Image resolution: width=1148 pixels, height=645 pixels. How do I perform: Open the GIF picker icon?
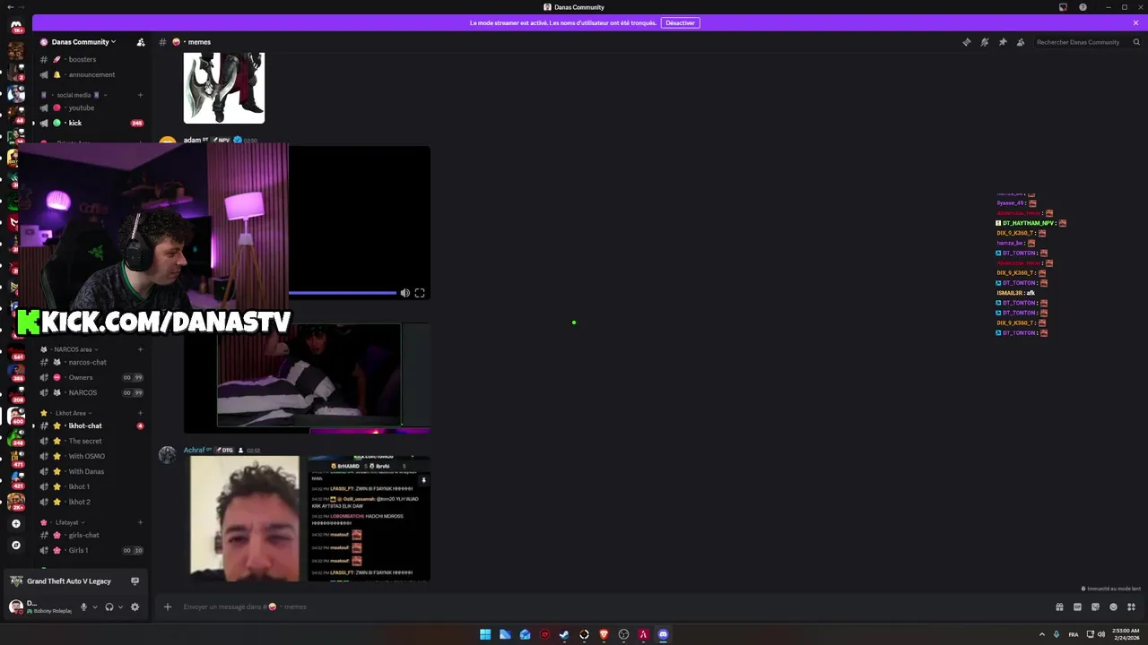tap(1077, 606)
